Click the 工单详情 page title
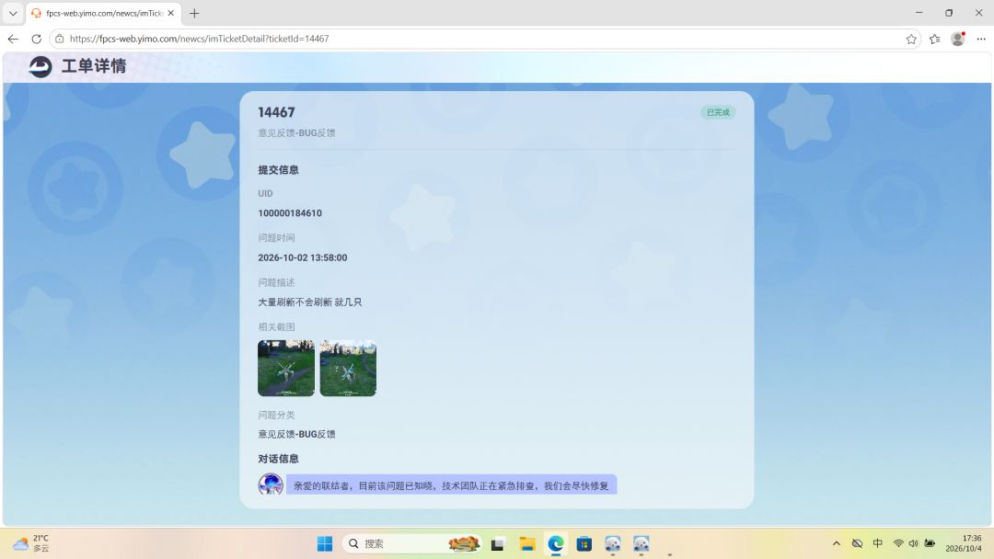This screenshot has height=559, width=994. pyautogui.click(x=94, y=66)
